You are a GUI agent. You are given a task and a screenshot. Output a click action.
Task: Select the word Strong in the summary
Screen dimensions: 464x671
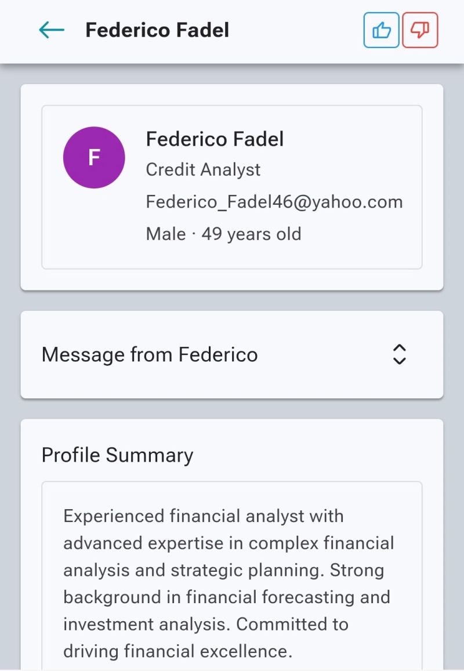point(357,570)
